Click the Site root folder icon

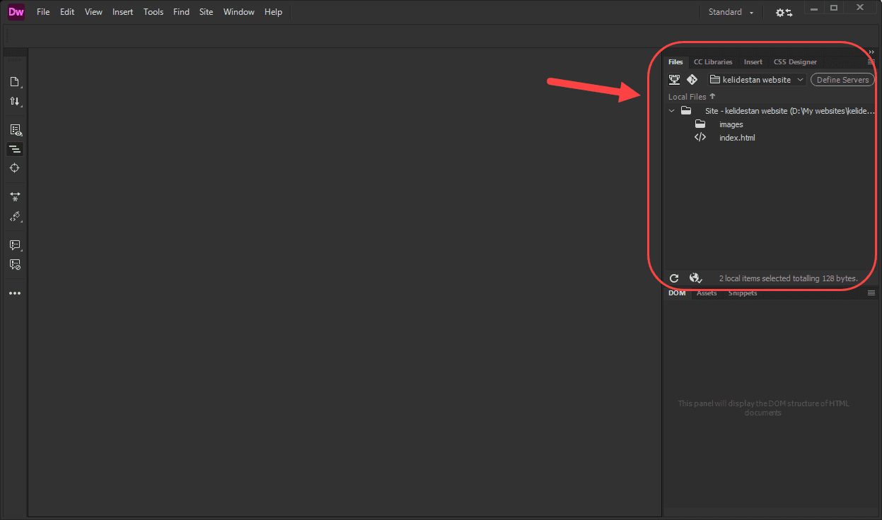click(x=685, y=111)
